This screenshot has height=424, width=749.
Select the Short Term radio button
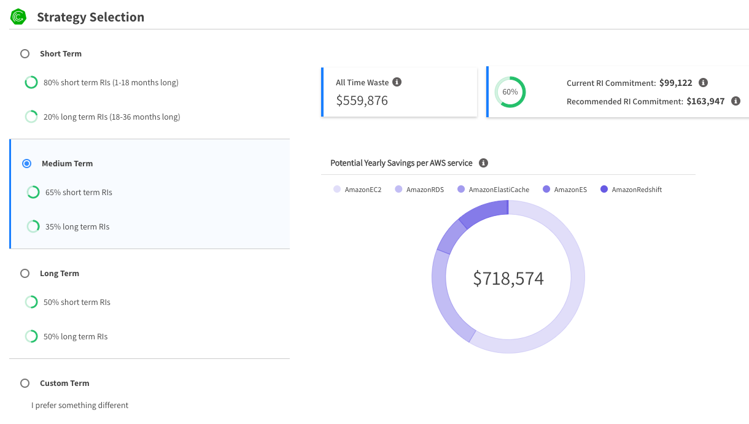click(x=25, y=54)
